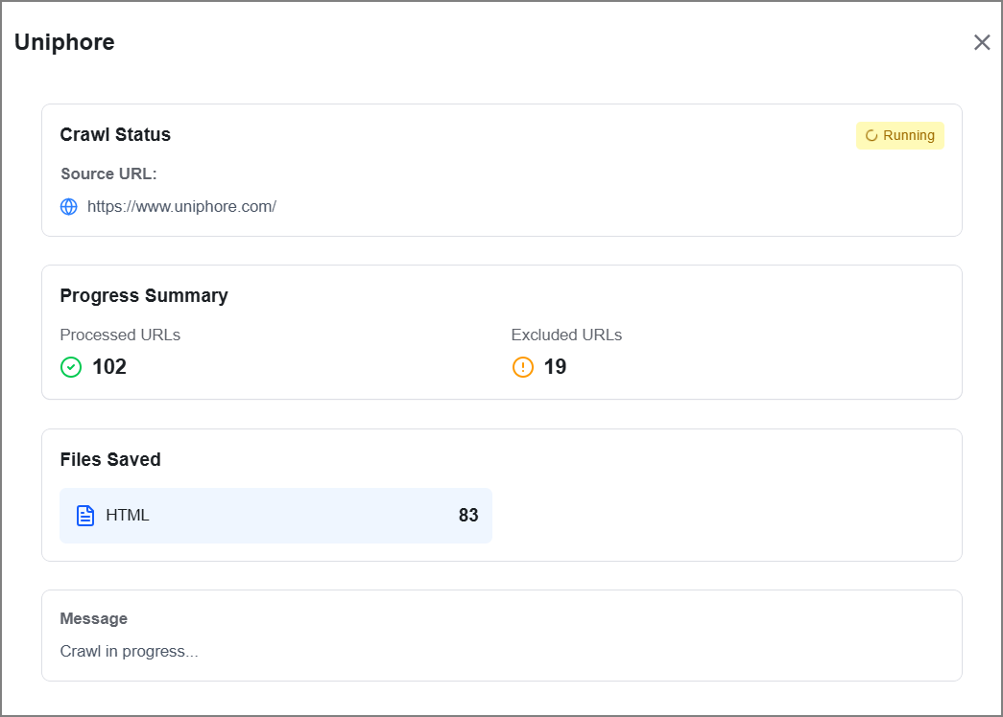Click the Running status badge
Screen dimensions: 1003x717
pos(900,135)
